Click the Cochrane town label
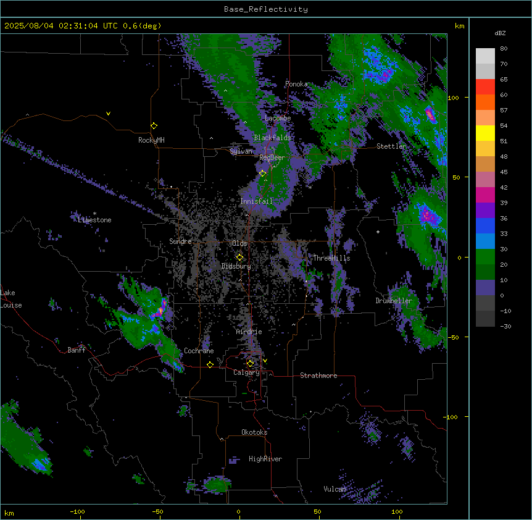 (199, 351)
